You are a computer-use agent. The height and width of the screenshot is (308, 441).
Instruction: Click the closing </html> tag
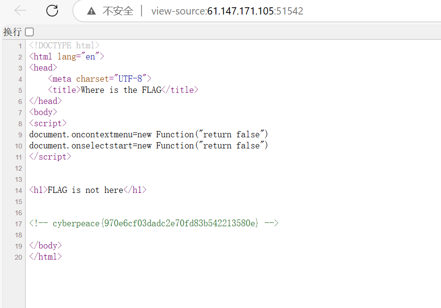pos(45,256)
